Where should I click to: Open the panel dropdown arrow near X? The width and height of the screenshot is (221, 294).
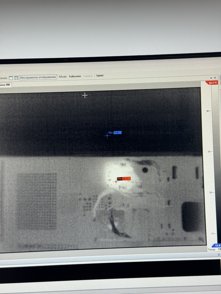211,78
